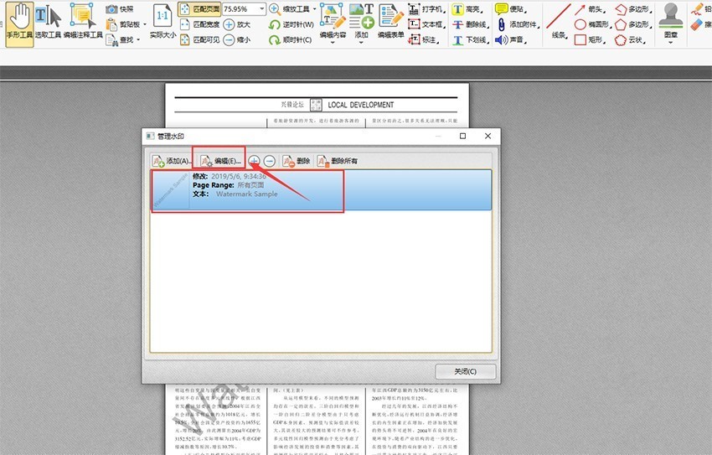The height and width of the screenshot is (455, 712).
Task: Expand the 剪贴板 dropdown arrow
Action: [145, 24]
